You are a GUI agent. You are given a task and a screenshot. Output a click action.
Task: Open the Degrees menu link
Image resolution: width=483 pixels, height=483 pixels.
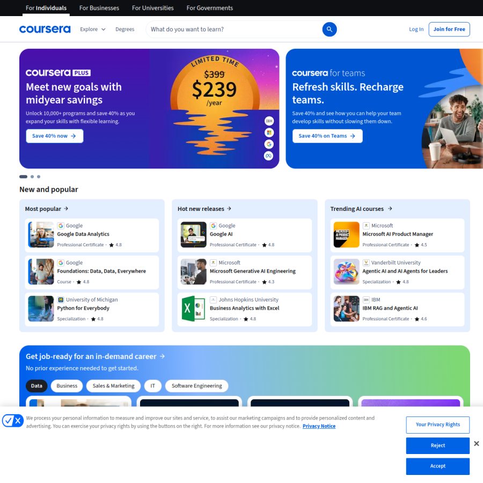125,30
